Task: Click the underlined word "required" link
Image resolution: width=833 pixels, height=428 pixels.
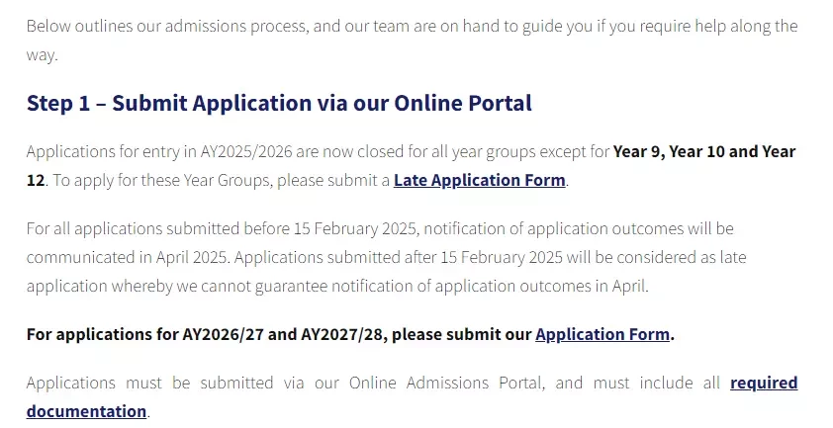Action: [x=764, y=383]
